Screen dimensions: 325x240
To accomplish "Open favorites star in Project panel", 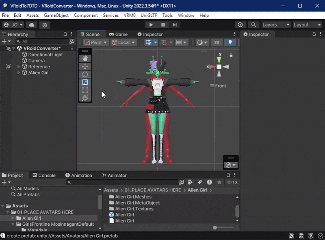I will [x=219, y=183].
